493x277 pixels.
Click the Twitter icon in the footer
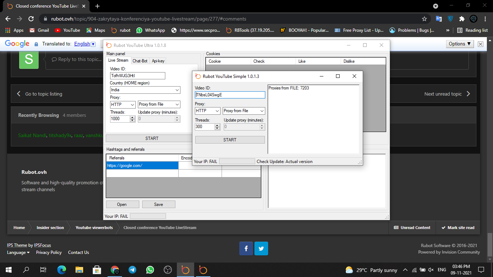[x=261, y=249]
